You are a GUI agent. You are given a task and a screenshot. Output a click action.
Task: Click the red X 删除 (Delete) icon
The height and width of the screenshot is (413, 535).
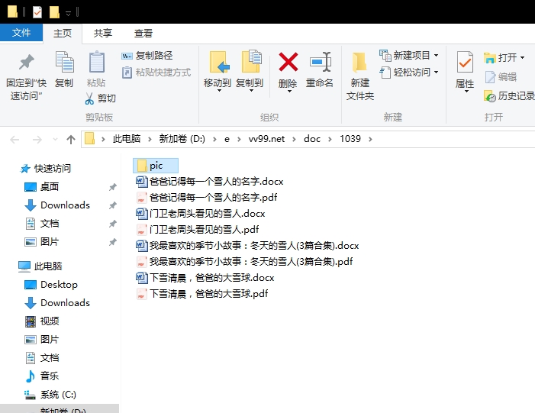click(x=288, y=62)
